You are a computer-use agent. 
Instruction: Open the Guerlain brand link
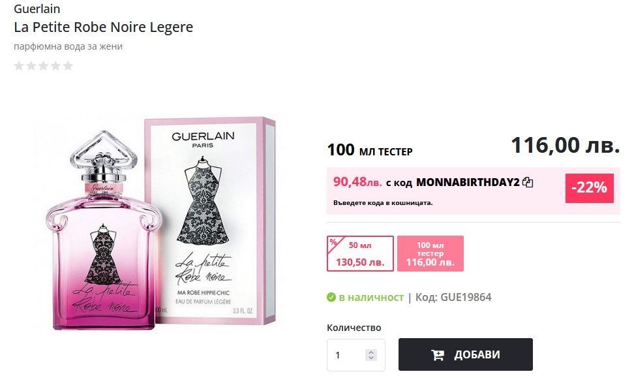click(x=37, y=8)
